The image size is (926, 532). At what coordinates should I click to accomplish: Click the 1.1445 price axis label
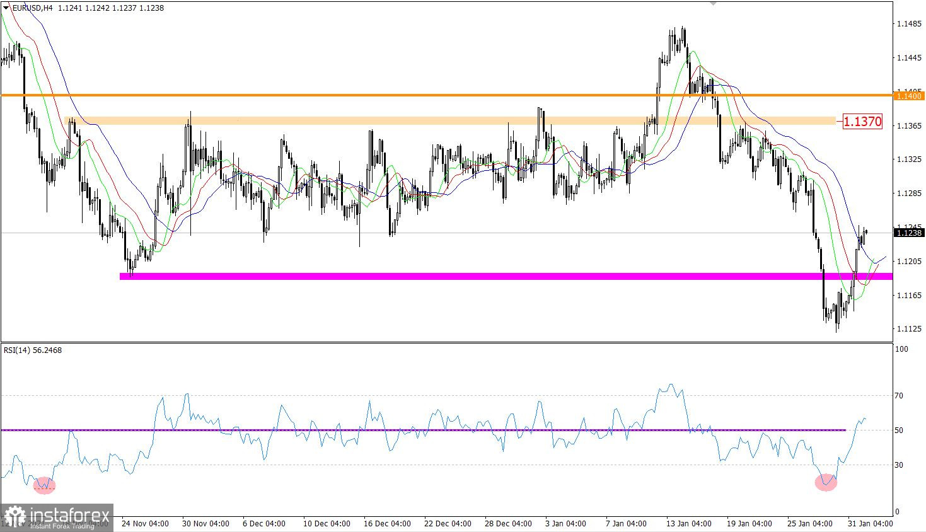(x=908, y=58)
